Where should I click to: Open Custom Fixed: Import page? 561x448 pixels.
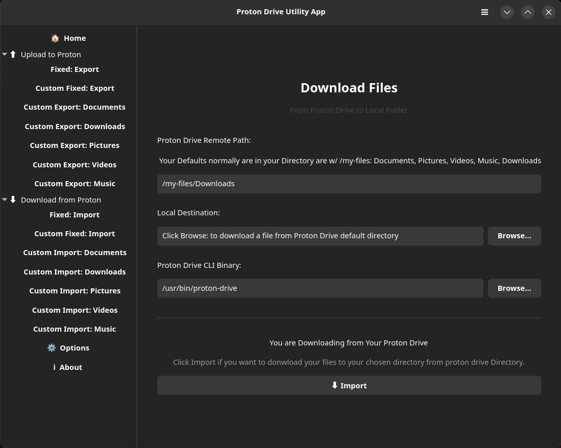pyautogui.click(x=75, y=234)
